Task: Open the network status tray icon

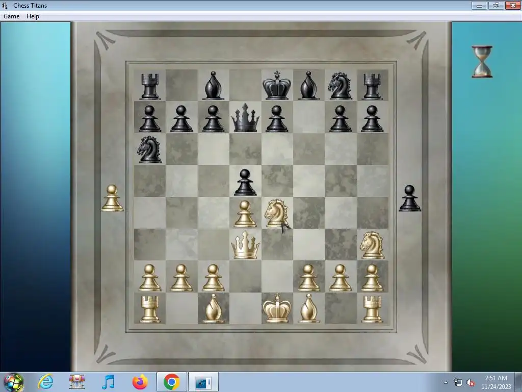Action: (458, 383)
